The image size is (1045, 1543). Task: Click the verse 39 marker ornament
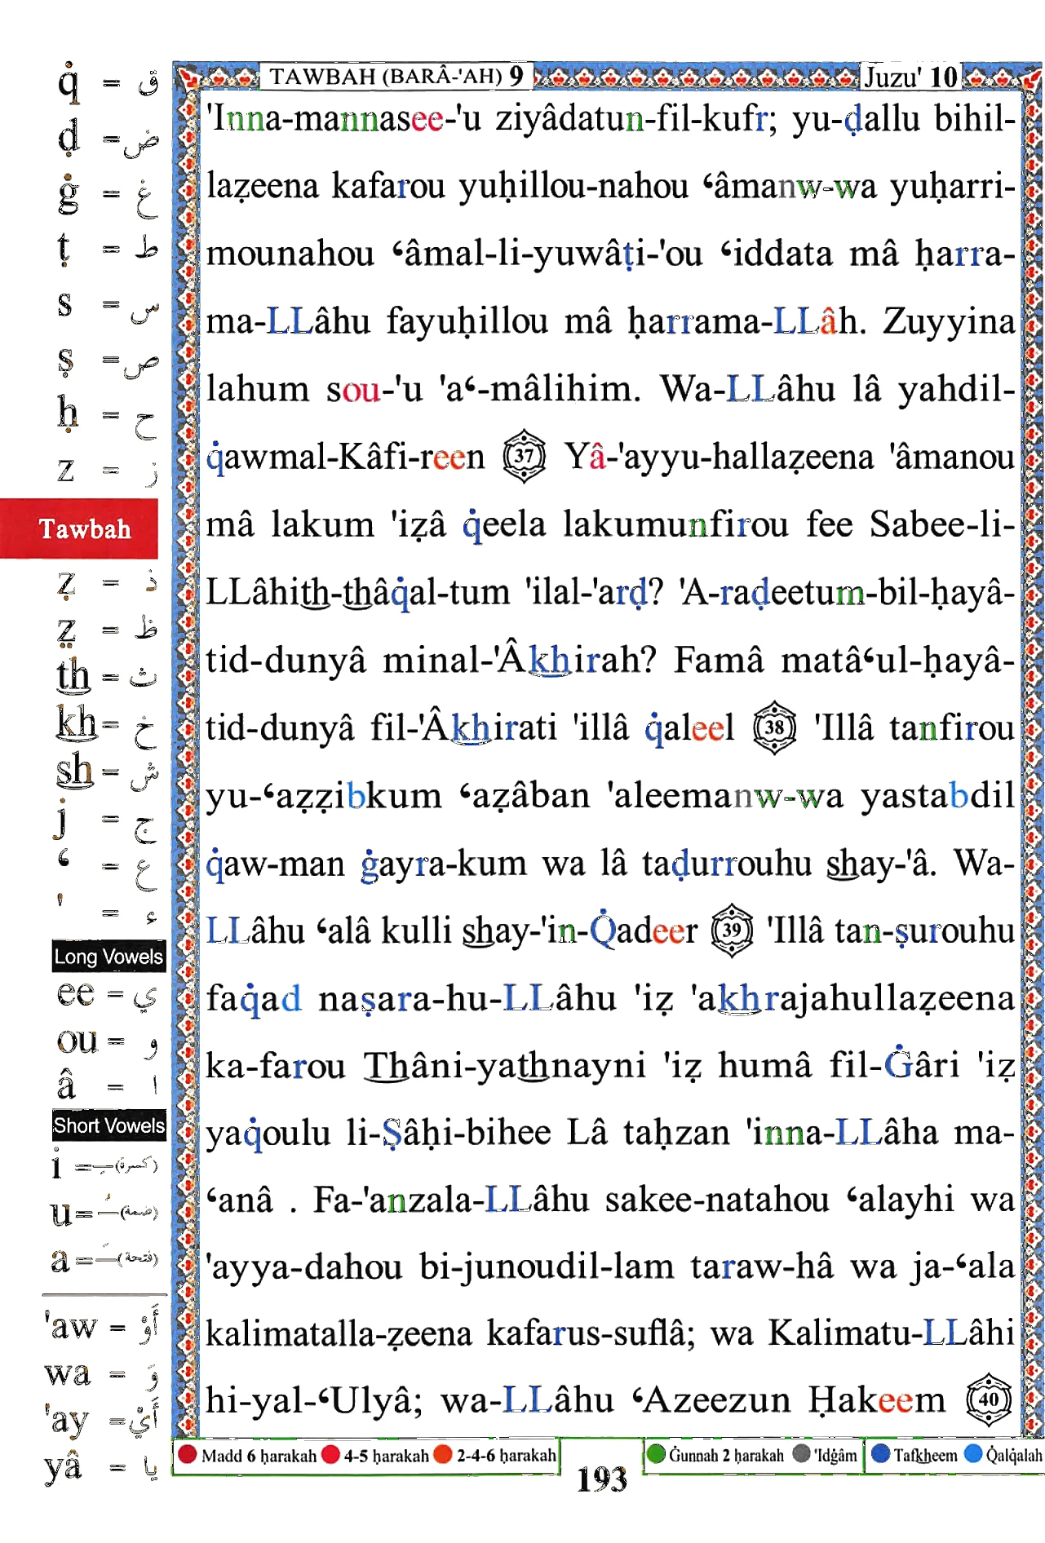click(x=733, y=930)
